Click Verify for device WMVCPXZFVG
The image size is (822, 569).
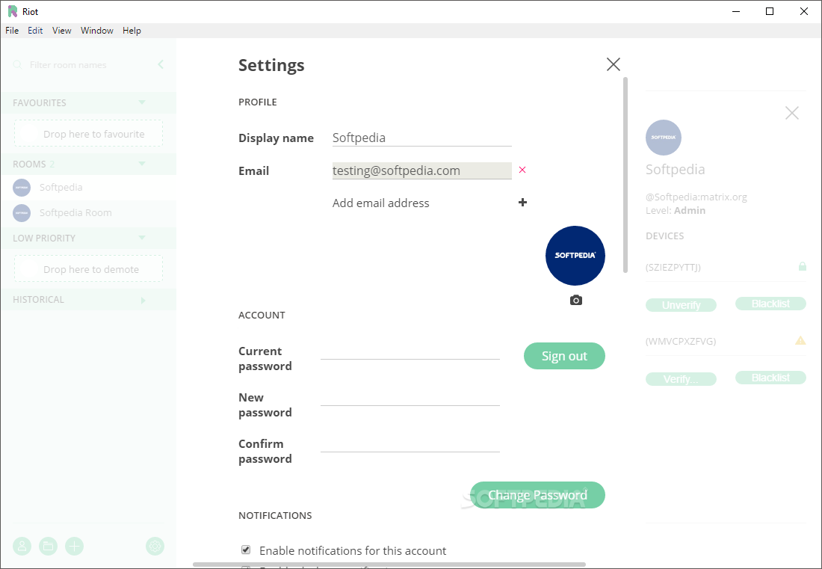click(681, 379)
